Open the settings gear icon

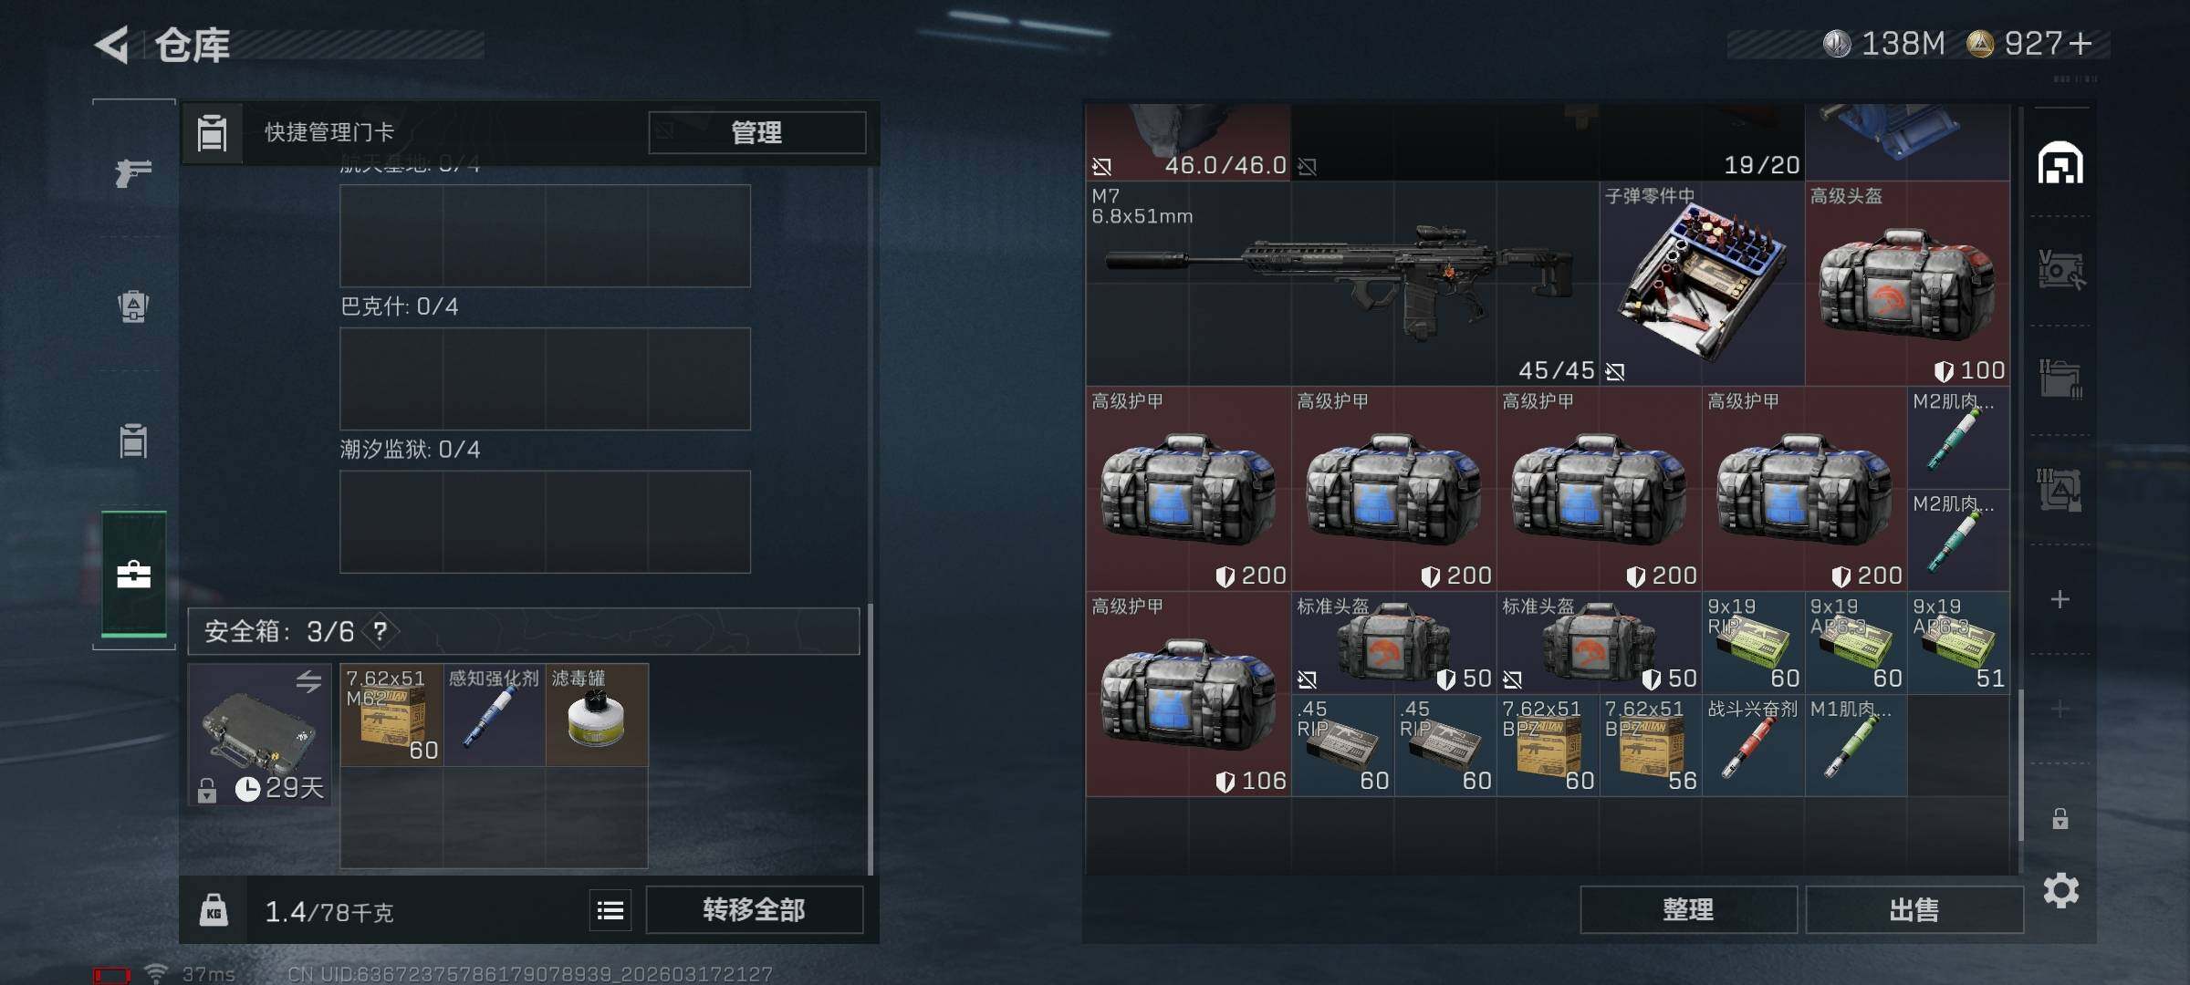point(2060,890)
